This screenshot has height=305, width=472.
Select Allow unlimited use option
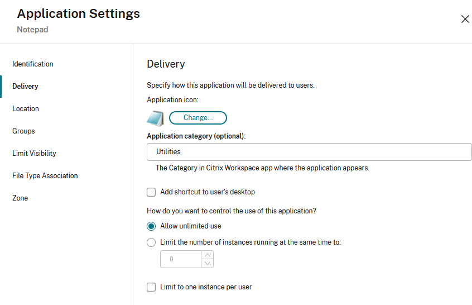coord(151,226)
